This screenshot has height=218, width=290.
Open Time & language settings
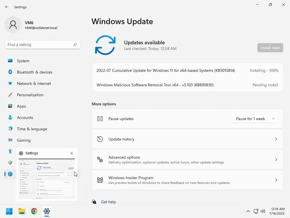[42, 129]
